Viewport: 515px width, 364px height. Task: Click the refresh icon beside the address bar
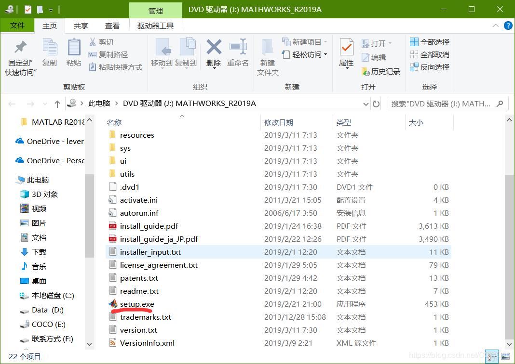[x=376, y=104]
